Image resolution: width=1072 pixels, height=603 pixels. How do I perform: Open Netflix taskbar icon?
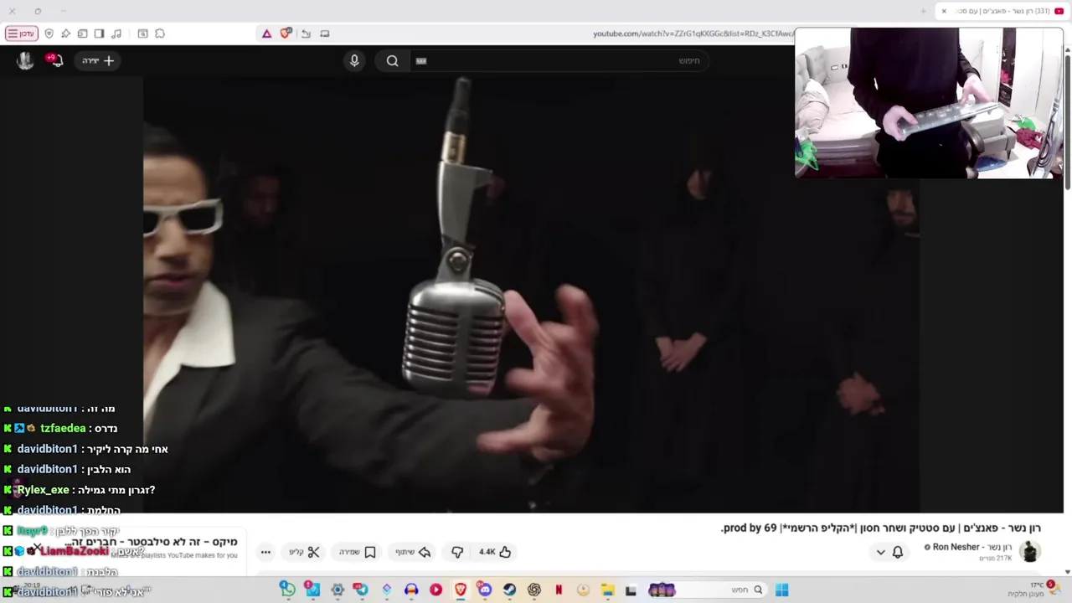pyautogui.click(x=559, y=590)
